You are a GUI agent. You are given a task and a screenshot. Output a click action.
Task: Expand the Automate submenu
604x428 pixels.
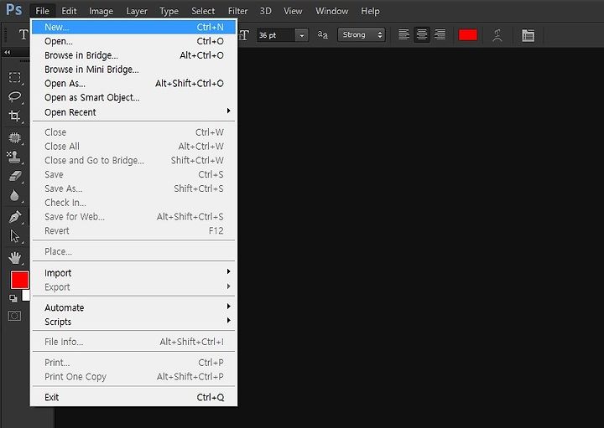(228, 307)
